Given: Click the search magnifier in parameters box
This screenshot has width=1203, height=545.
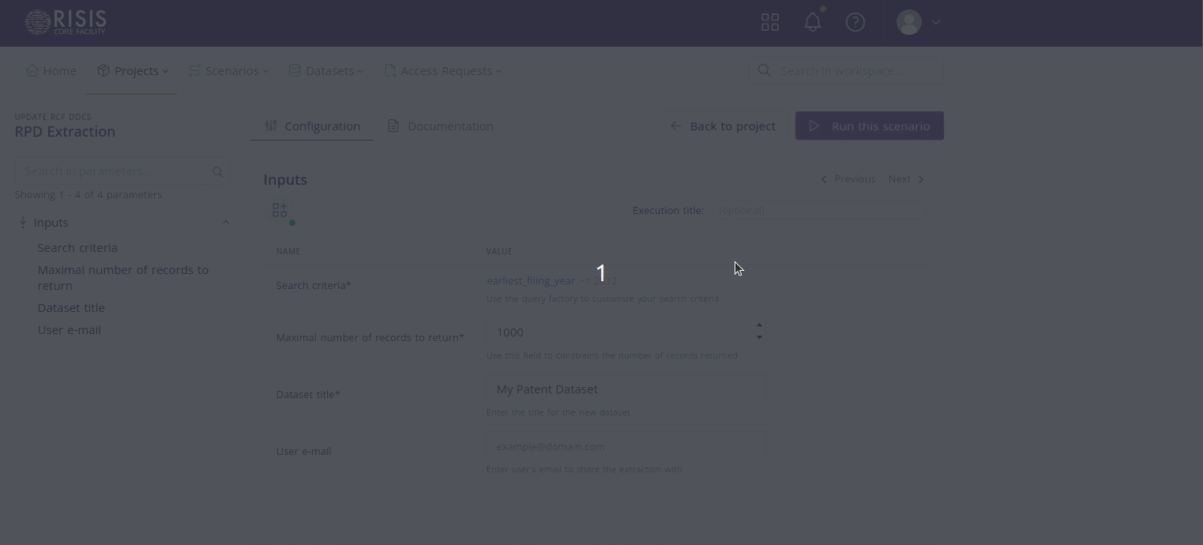Looking at the screenshot, I should tap(218, 172).
